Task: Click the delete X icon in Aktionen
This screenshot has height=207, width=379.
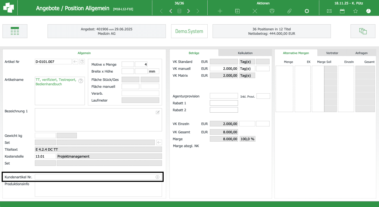Action: 255,11
